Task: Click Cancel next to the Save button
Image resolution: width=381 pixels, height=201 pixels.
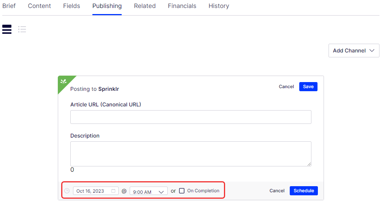Action: pyautogui.click(x=286, y=87)
